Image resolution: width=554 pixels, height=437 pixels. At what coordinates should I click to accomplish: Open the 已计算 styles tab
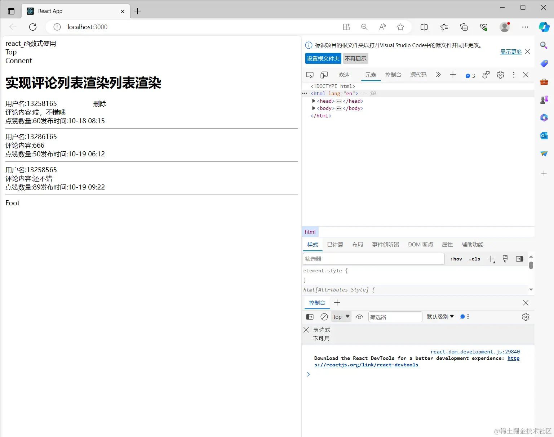(335, 245)
